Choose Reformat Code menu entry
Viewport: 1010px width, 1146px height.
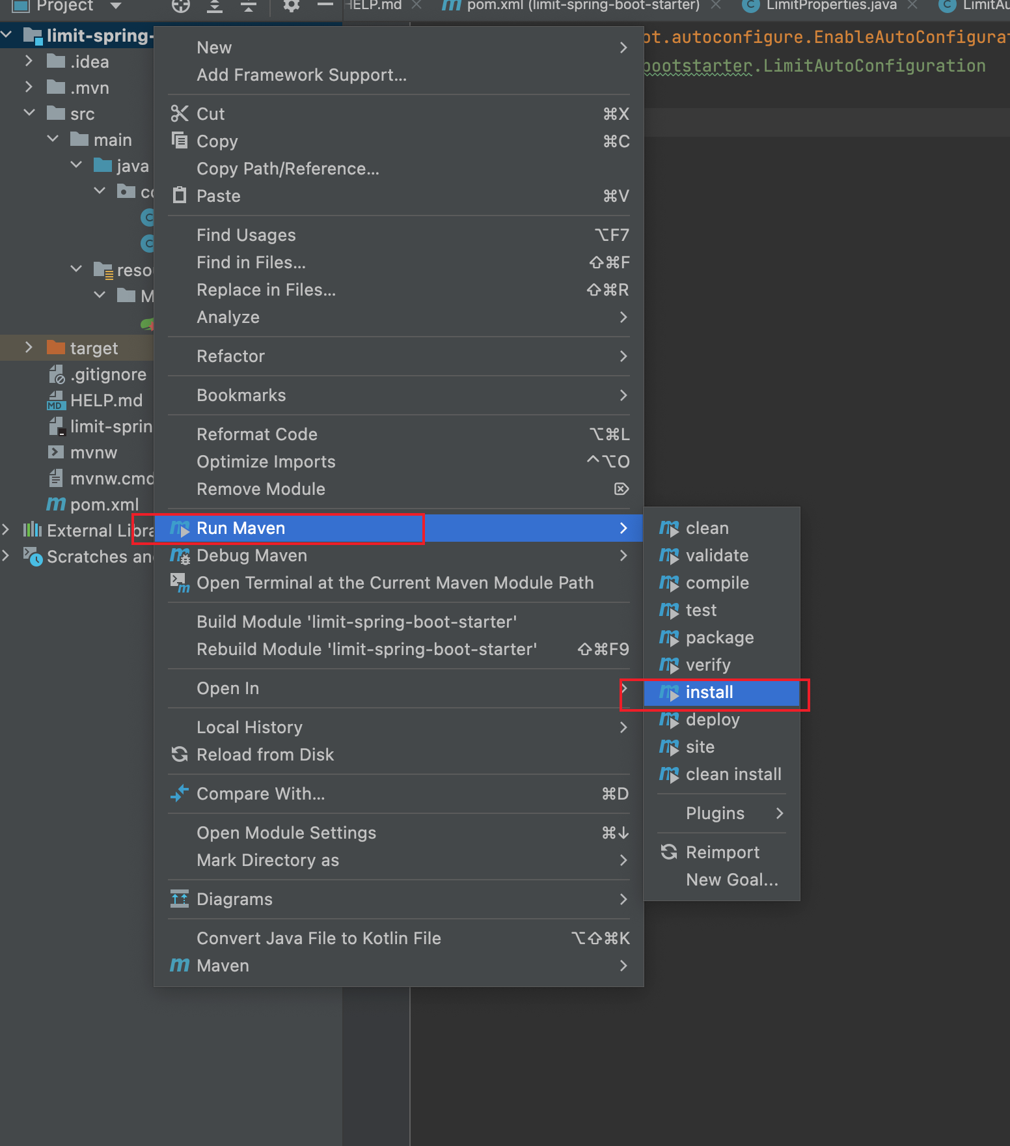(398, 434)
